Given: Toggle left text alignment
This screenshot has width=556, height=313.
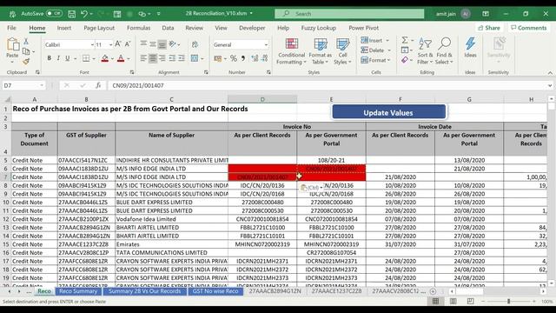Looking at the screenshot, I should click(x=143, y=58).
